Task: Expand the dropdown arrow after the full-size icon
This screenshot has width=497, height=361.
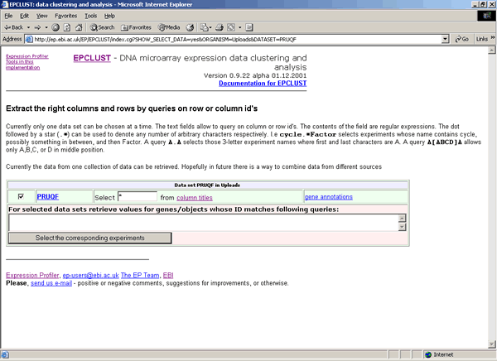Action: 239,27
